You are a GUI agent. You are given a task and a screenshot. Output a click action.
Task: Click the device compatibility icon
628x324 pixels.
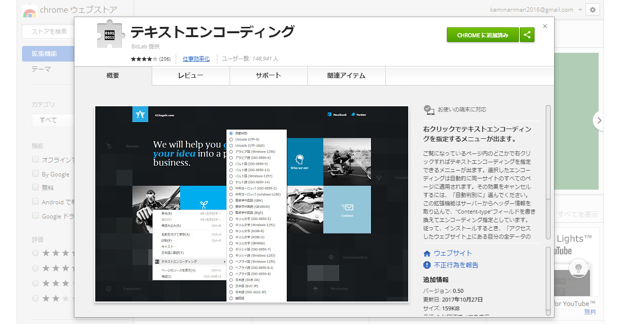429,109
